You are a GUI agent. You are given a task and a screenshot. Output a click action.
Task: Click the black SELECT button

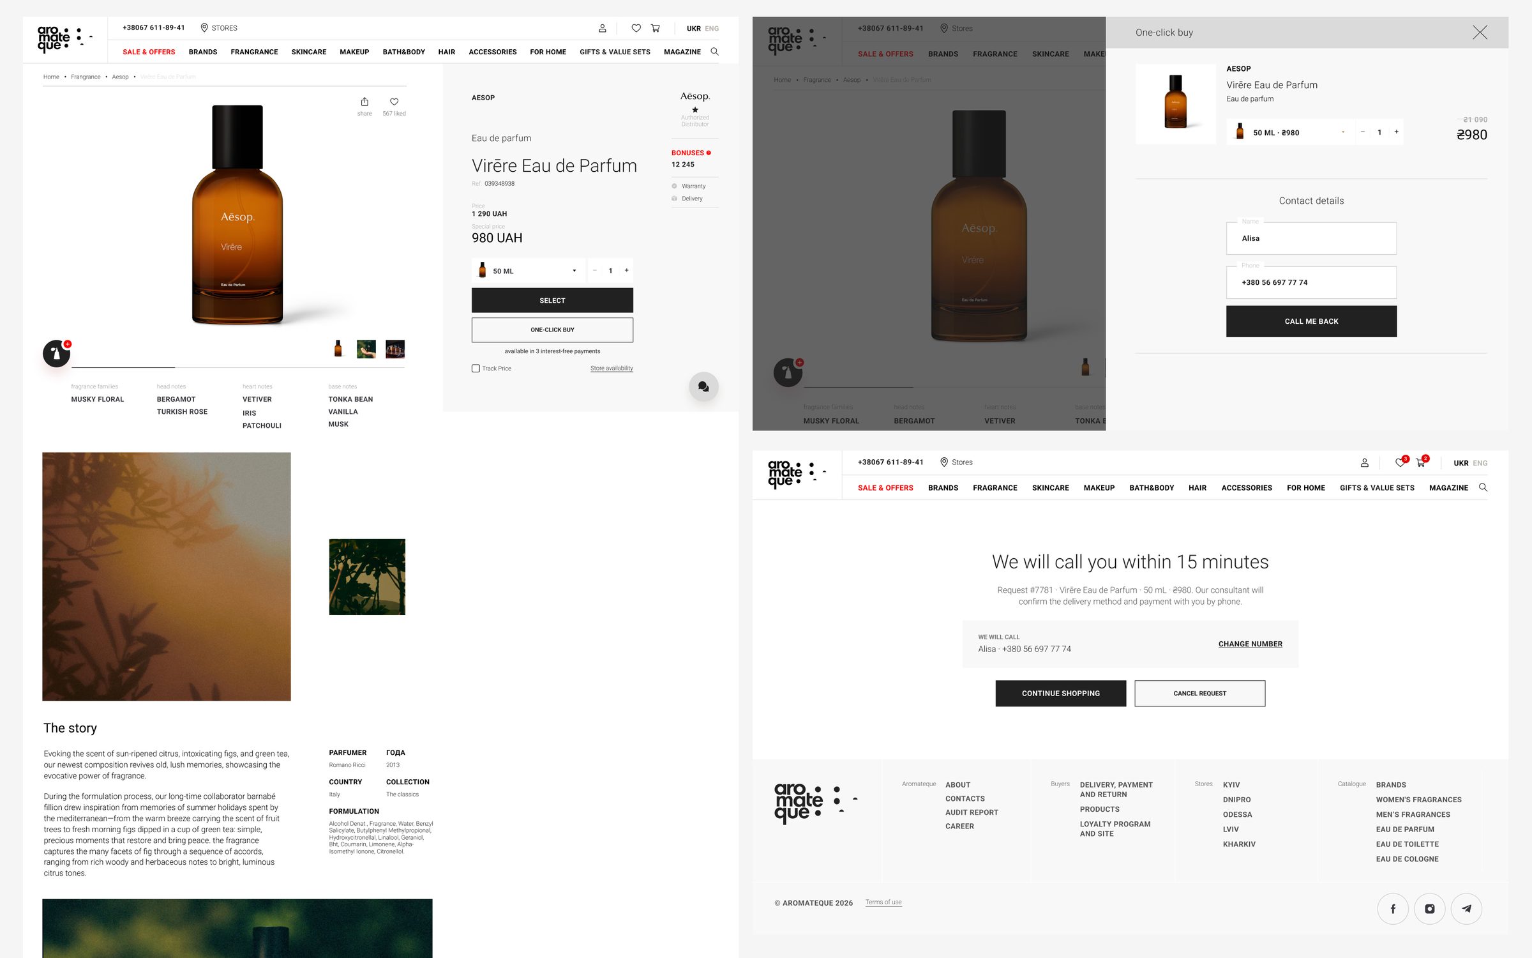click(x=552, y=300)
